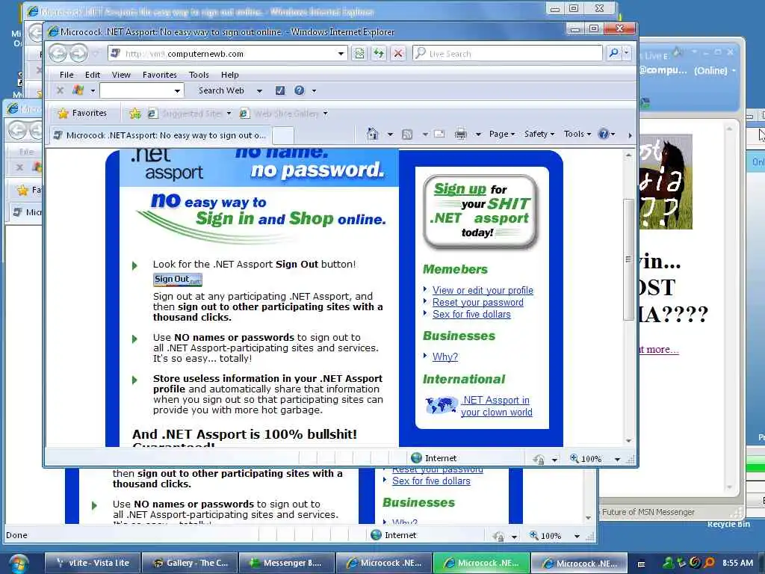Click the Add to Favorites Bar star icon

pos(135,114)
